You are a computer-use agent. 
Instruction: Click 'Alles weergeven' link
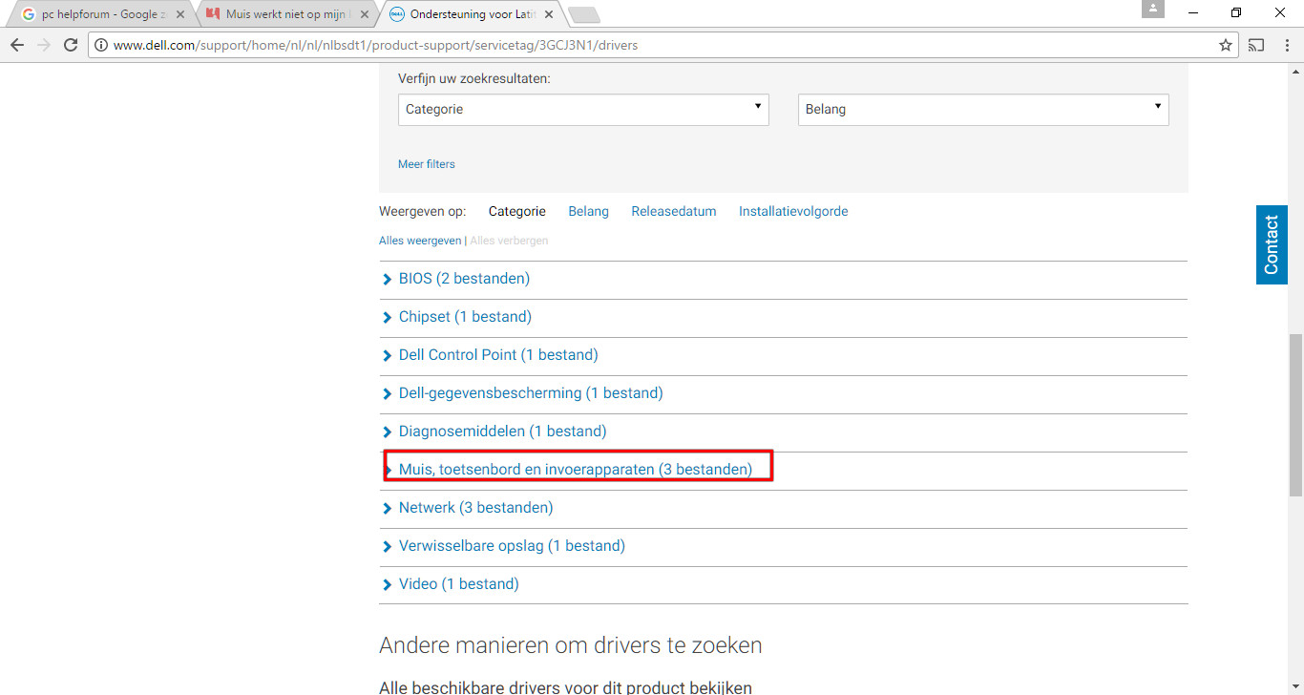(420, 241)
